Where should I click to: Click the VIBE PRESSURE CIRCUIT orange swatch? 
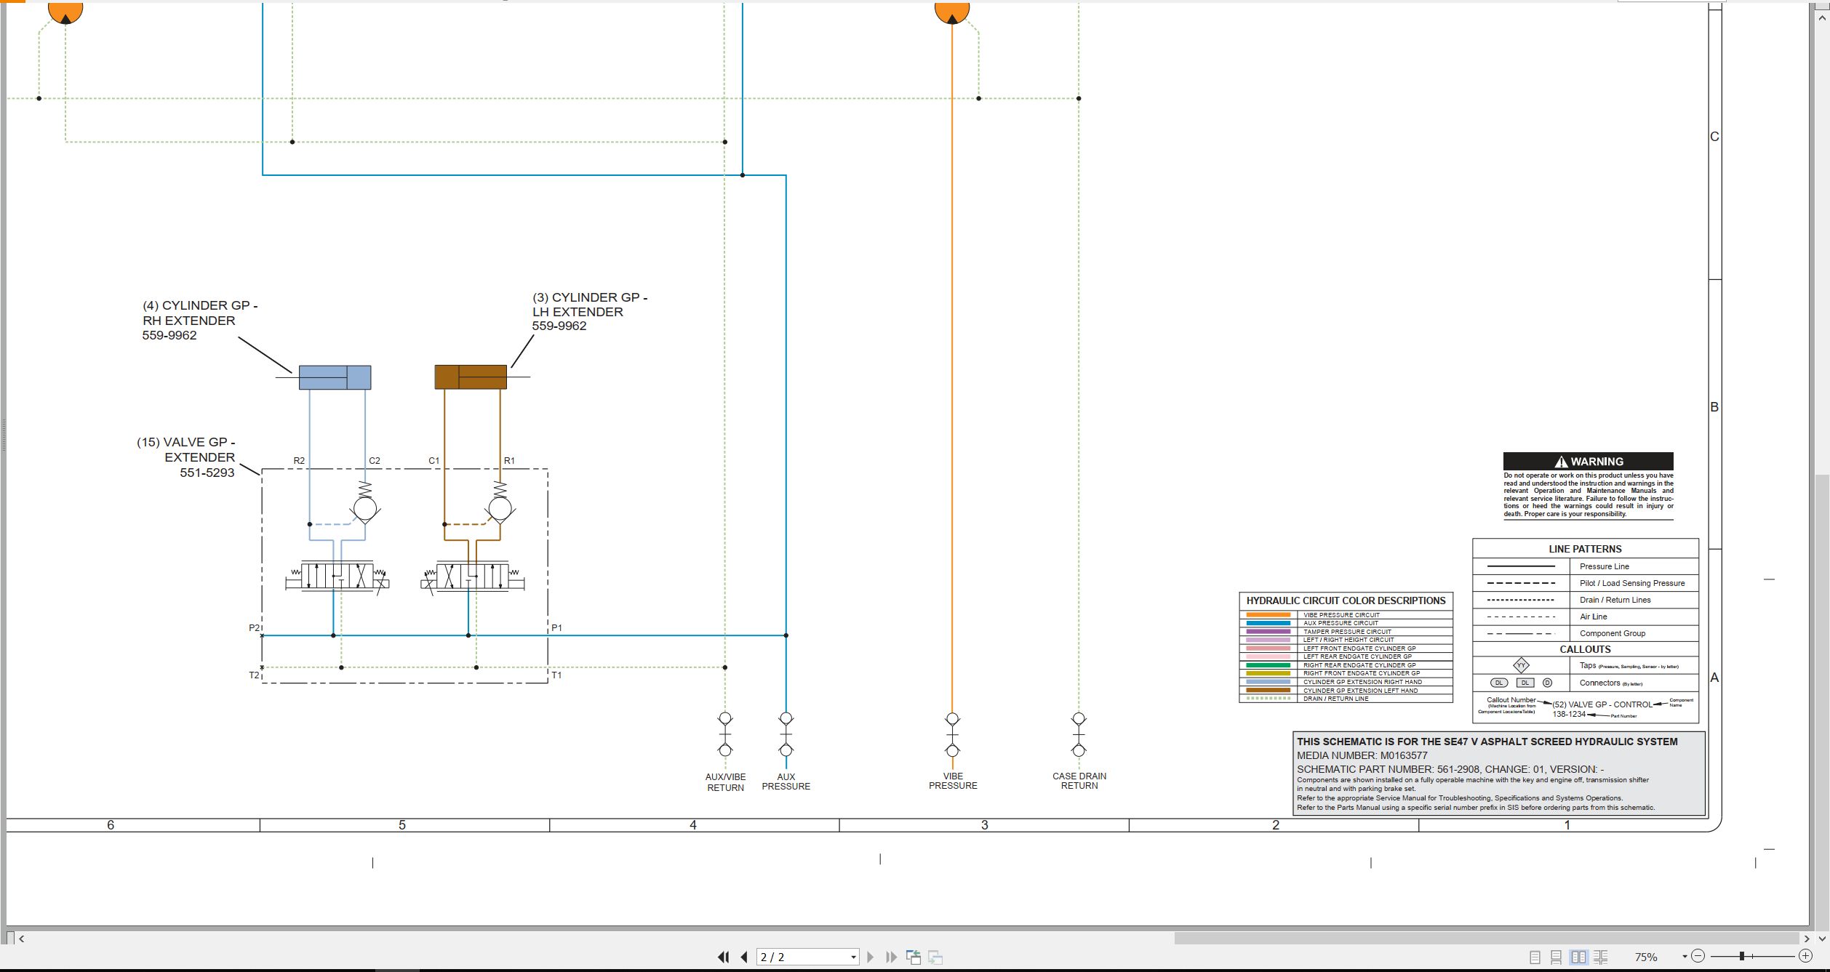pyautogui.click(x=1268, y=615)
